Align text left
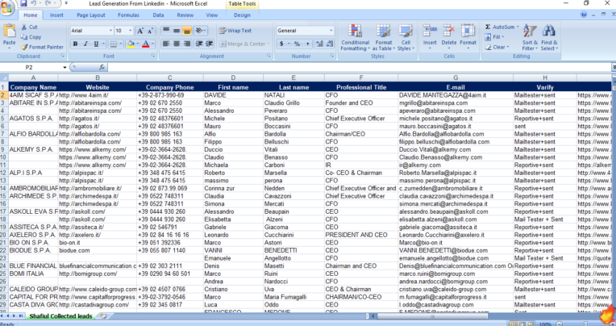 [x=166, y=44]
